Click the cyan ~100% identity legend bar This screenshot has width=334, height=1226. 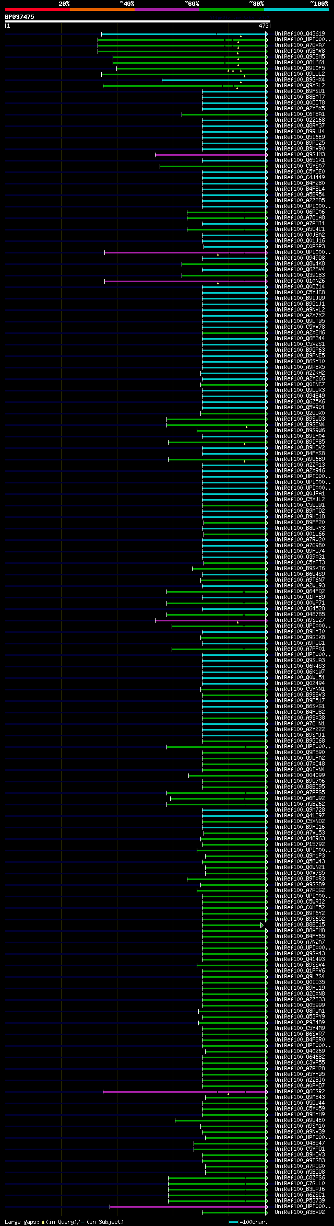pyautogui.click(x=296, y=9)
